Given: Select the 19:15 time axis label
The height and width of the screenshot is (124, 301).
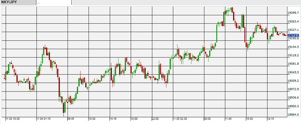Looking at the screenshot, I should 270,119.
